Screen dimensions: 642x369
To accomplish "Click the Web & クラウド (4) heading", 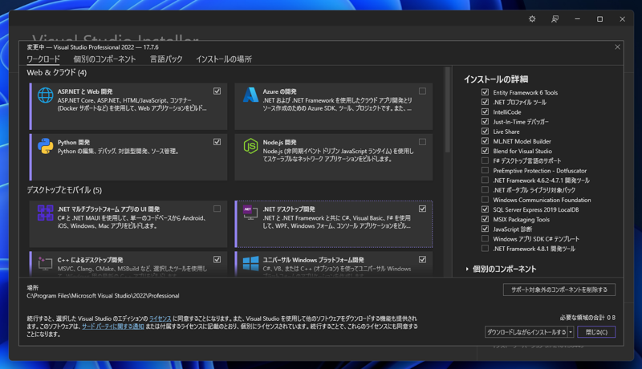I will pyautogui.click(x=56, y=72).
